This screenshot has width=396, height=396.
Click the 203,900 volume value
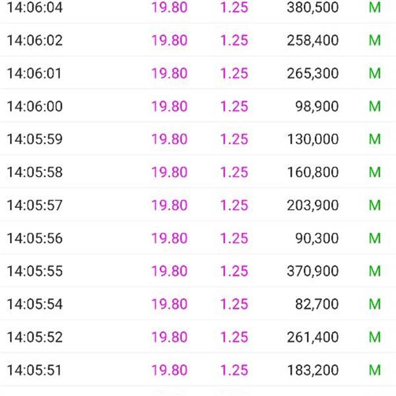[313, 205]
